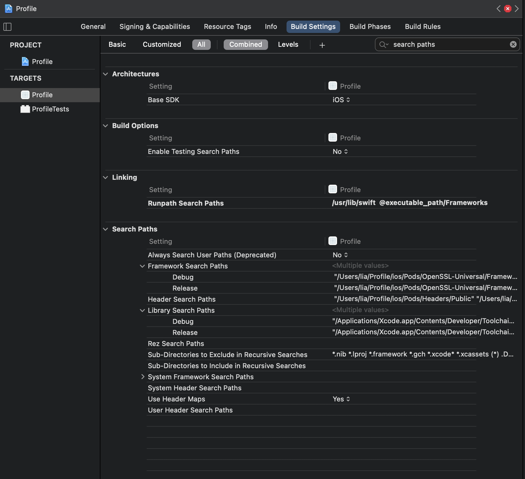Select Runpath Search Paths setting
525x479 pixels.
coord(186,203)
